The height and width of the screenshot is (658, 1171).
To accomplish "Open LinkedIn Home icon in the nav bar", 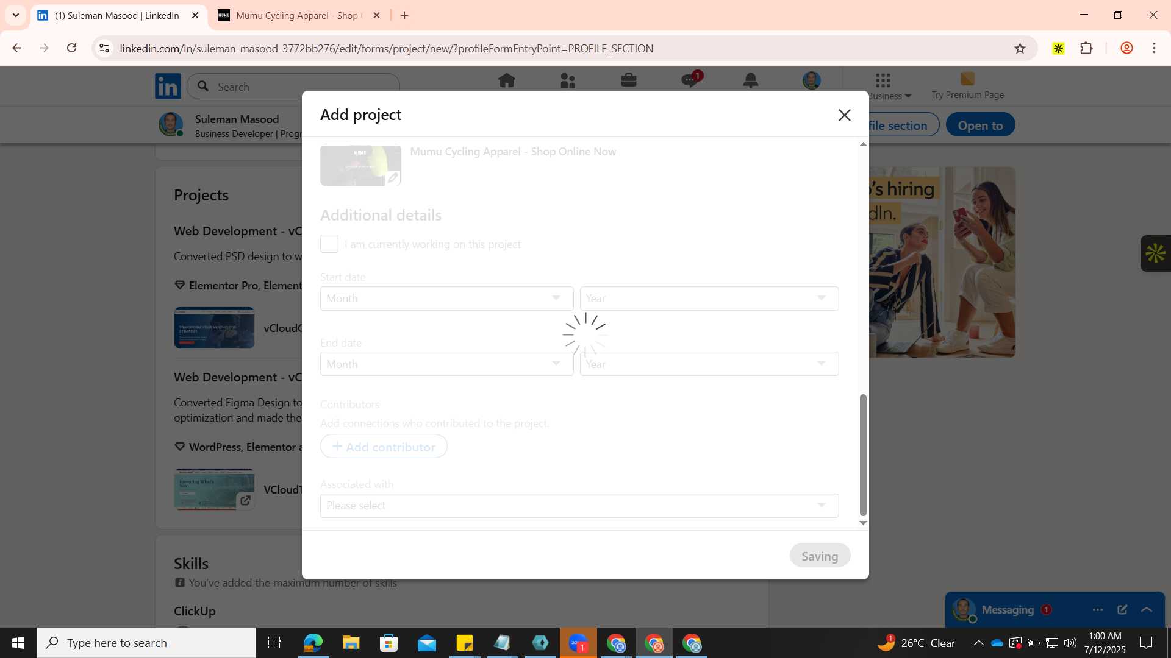I will [x=506, y=80].
